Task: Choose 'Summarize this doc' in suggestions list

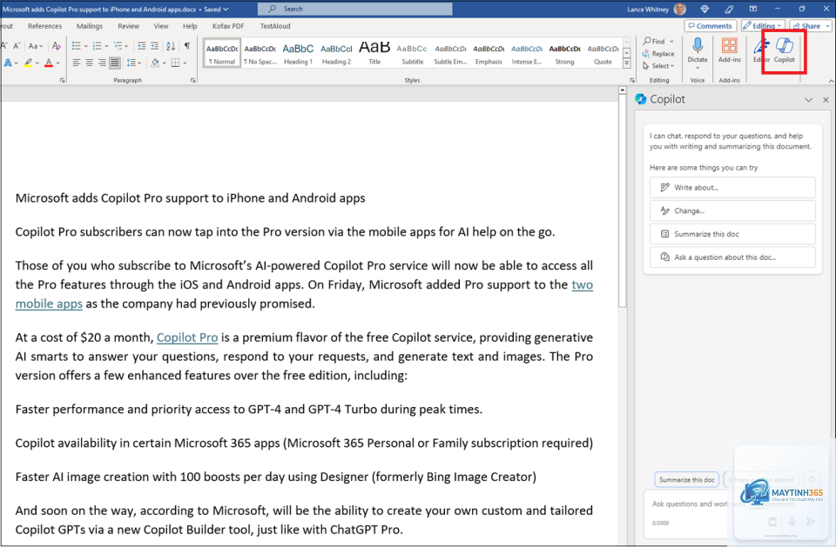Action: pos(732,234)
